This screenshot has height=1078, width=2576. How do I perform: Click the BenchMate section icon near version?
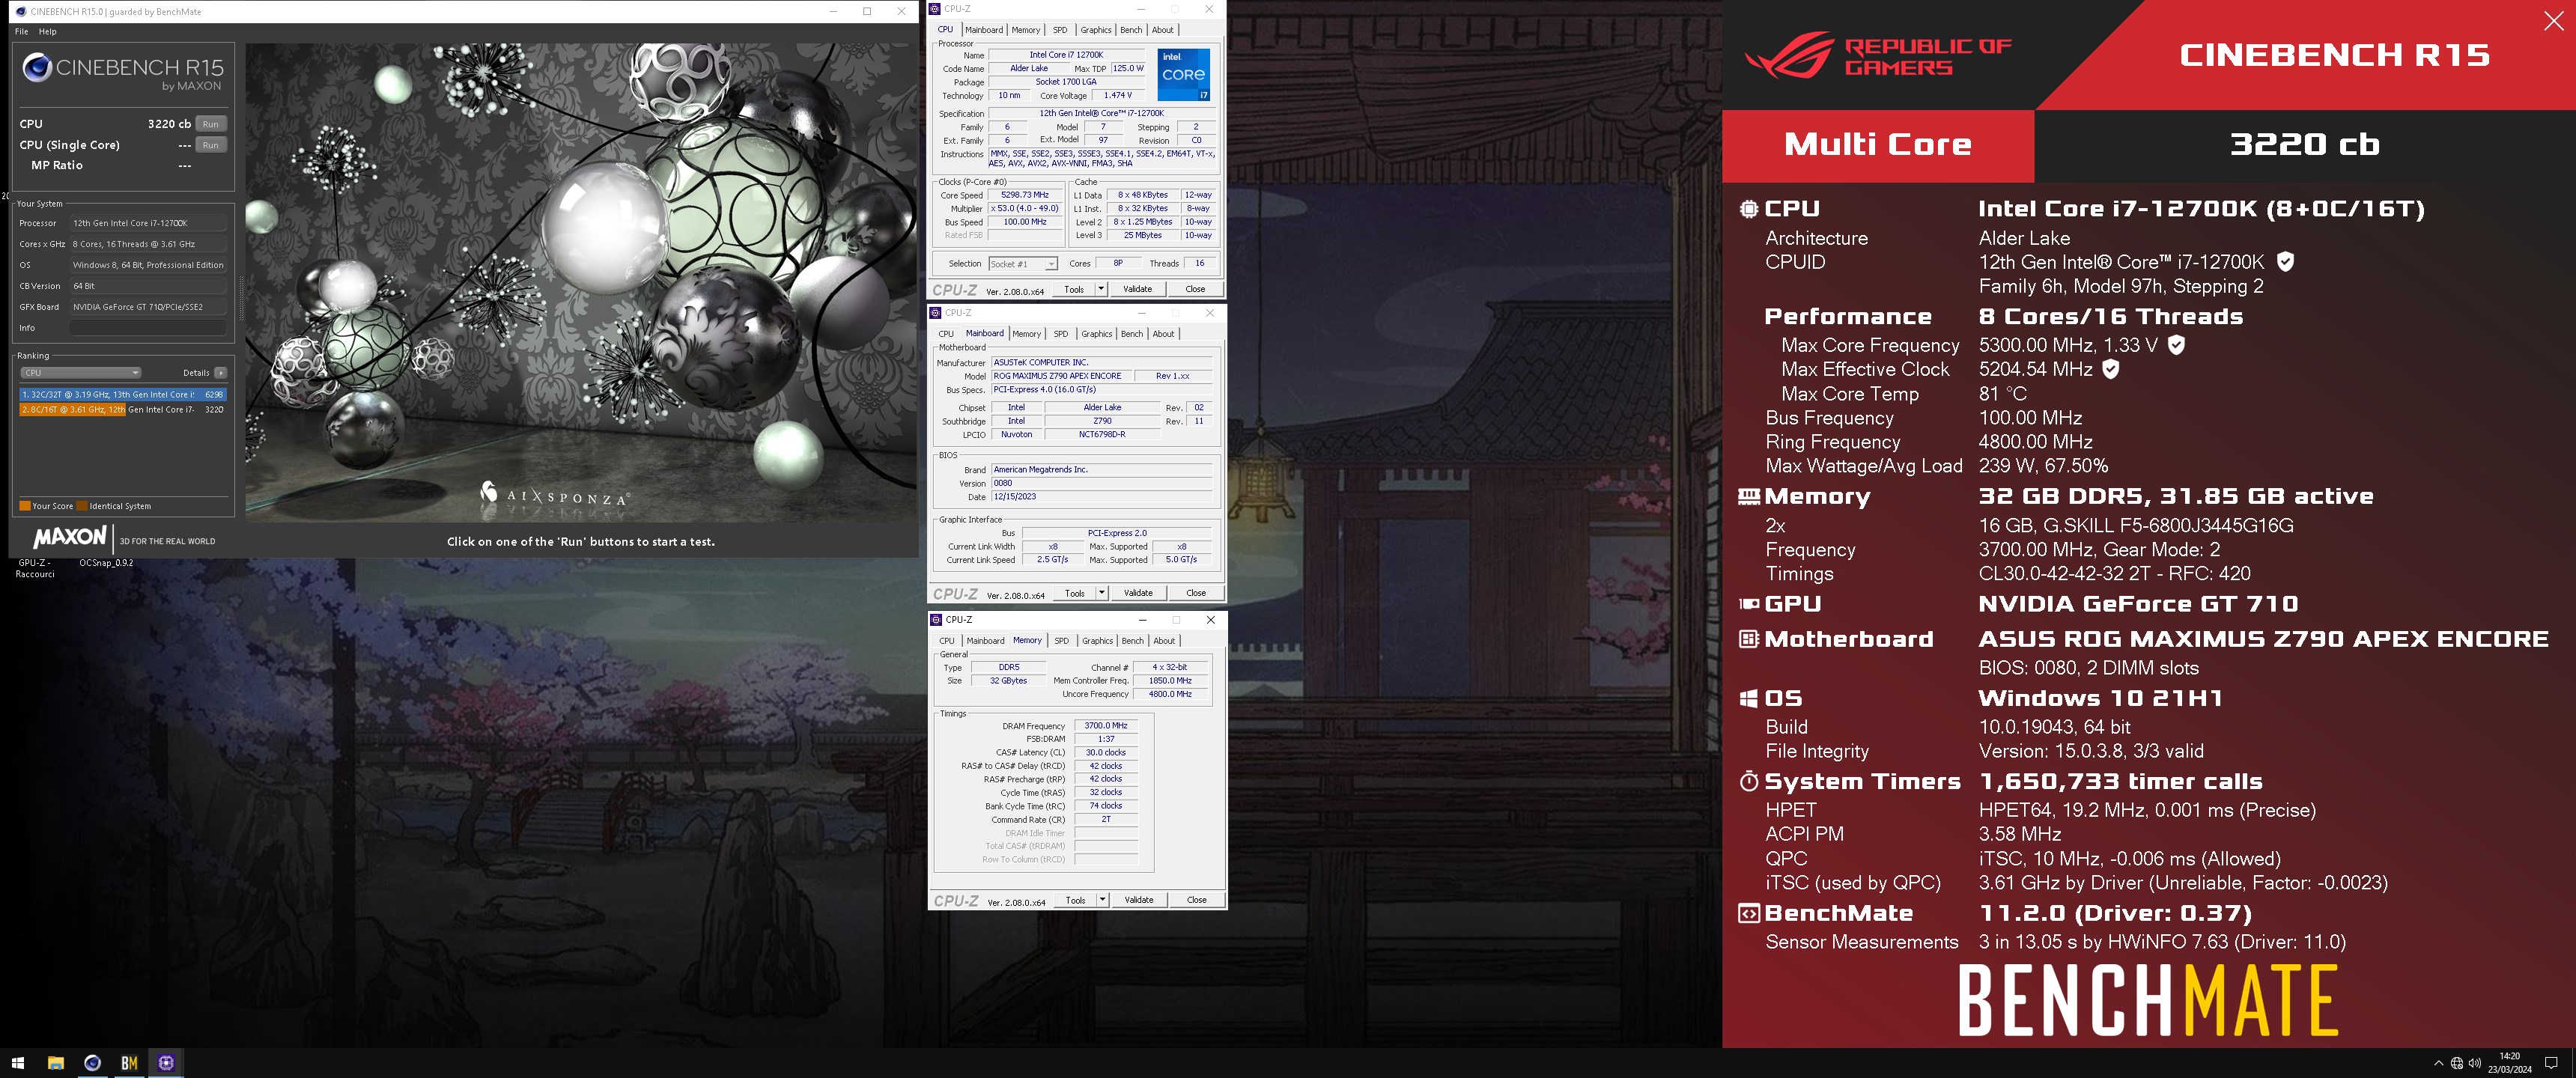[1749, 913]
